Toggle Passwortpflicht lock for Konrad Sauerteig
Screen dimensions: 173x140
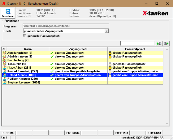(110, 71)
